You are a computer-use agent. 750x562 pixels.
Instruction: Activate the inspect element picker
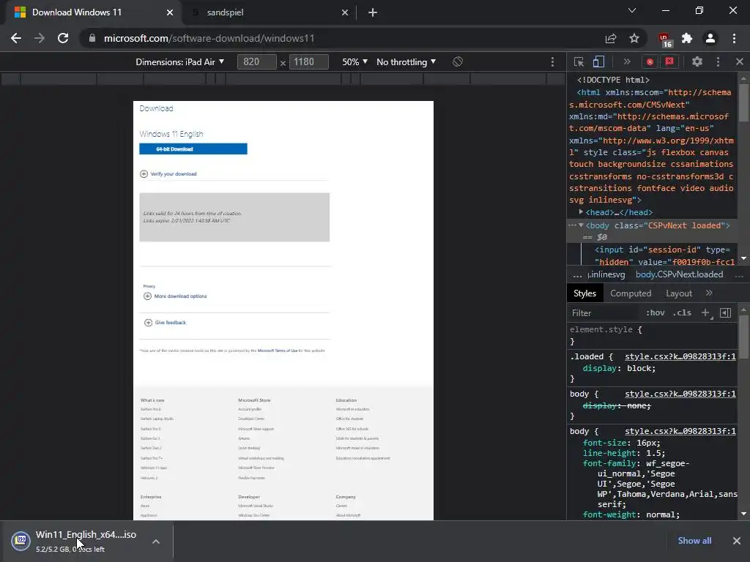point(579,61)
